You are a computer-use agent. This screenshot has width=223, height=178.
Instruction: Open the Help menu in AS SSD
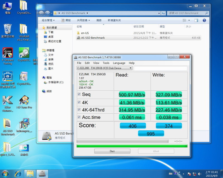[132, 63]
